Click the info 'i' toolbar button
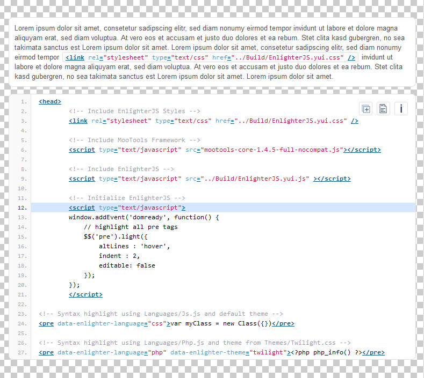The image size is (424, 378). pyautogui.click(x=401, y=109)
